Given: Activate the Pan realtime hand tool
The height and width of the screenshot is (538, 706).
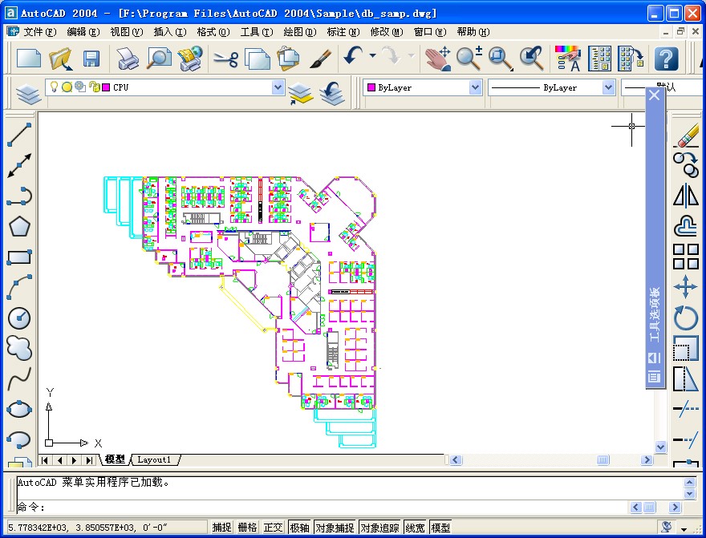Looking at the screenshot, I should 438,58.
